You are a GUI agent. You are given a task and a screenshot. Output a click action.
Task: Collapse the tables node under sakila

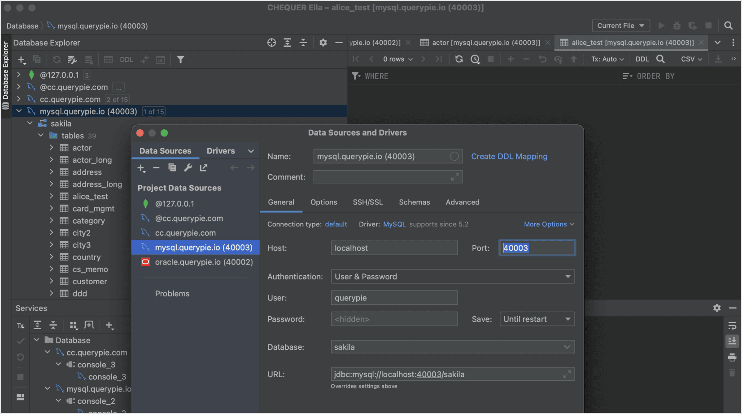click(41, 135)
